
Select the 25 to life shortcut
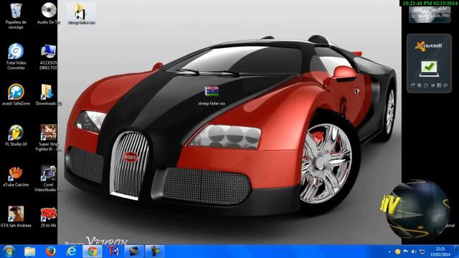coord(48,217)
